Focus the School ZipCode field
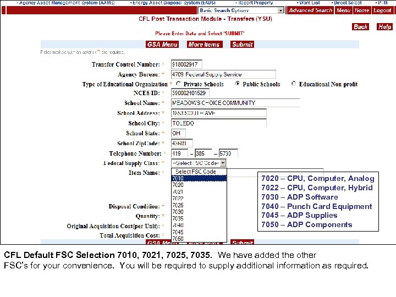Screen dimensions: 396x297 point(182,143)
